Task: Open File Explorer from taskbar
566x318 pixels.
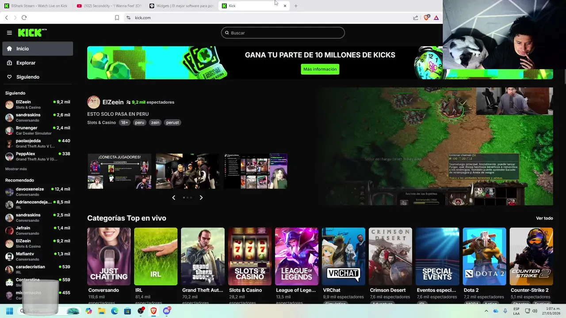Action: tap(102, 311)
